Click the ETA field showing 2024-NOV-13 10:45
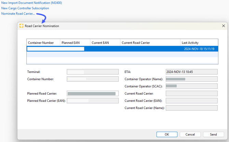The width and height of the screenshot is (229, 142). click(x=191, y=72)
